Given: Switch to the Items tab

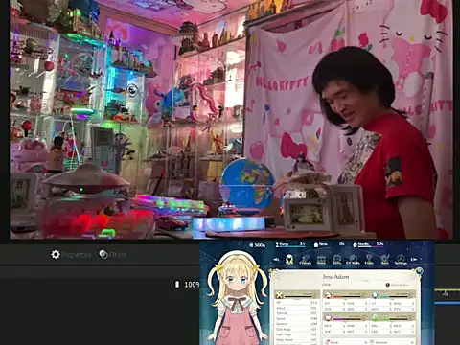Looking at the screenshot, I should (x=321, y=260).
